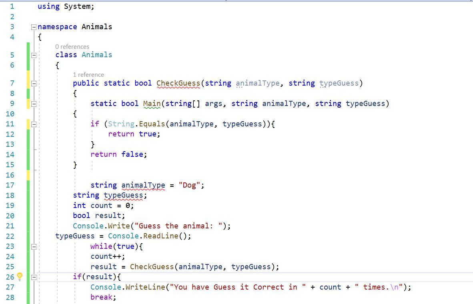
Task: Click 'String.Equals' call on line 11
Action: [136, 124]
